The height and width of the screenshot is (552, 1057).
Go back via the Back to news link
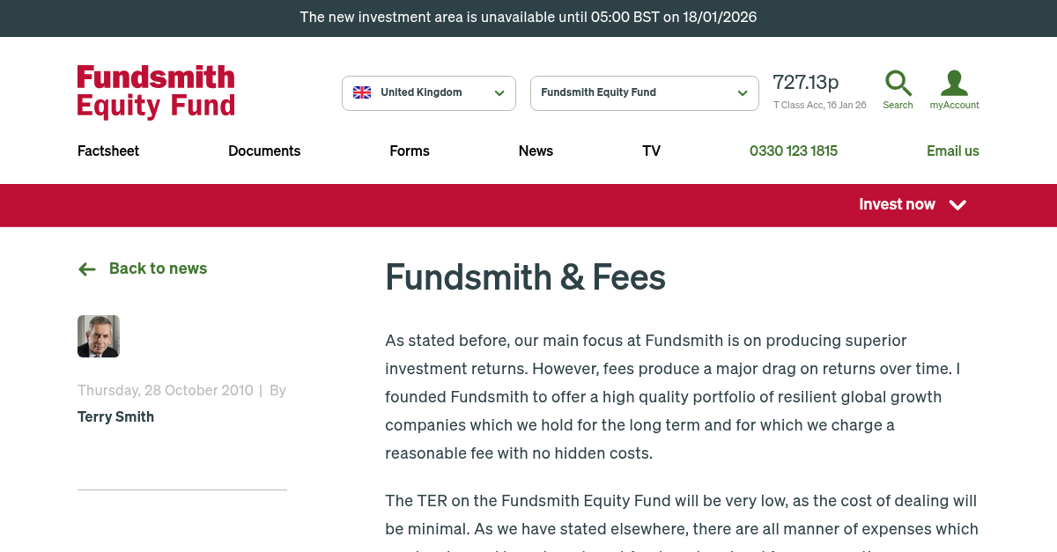(158, 269)
